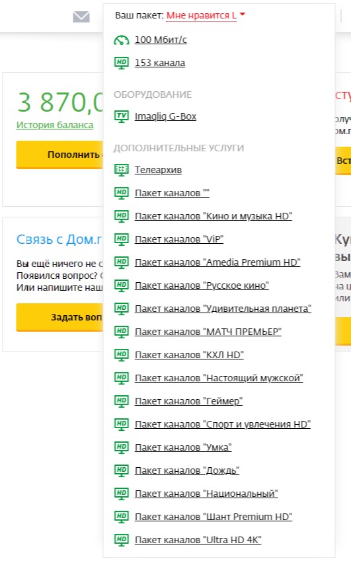Screen dimensions: 351x561
Task: Expand the "Мне нравится L" package dropdown
Action: [206, 15]
